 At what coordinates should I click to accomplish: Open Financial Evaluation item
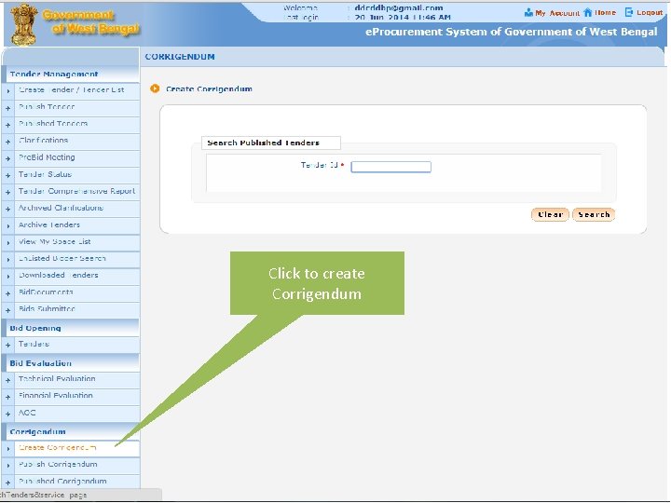coord(56,395)
